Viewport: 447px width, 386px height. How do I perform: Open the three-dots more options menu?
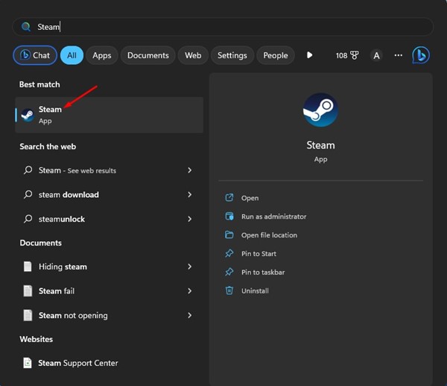click(x=398, y=55)
